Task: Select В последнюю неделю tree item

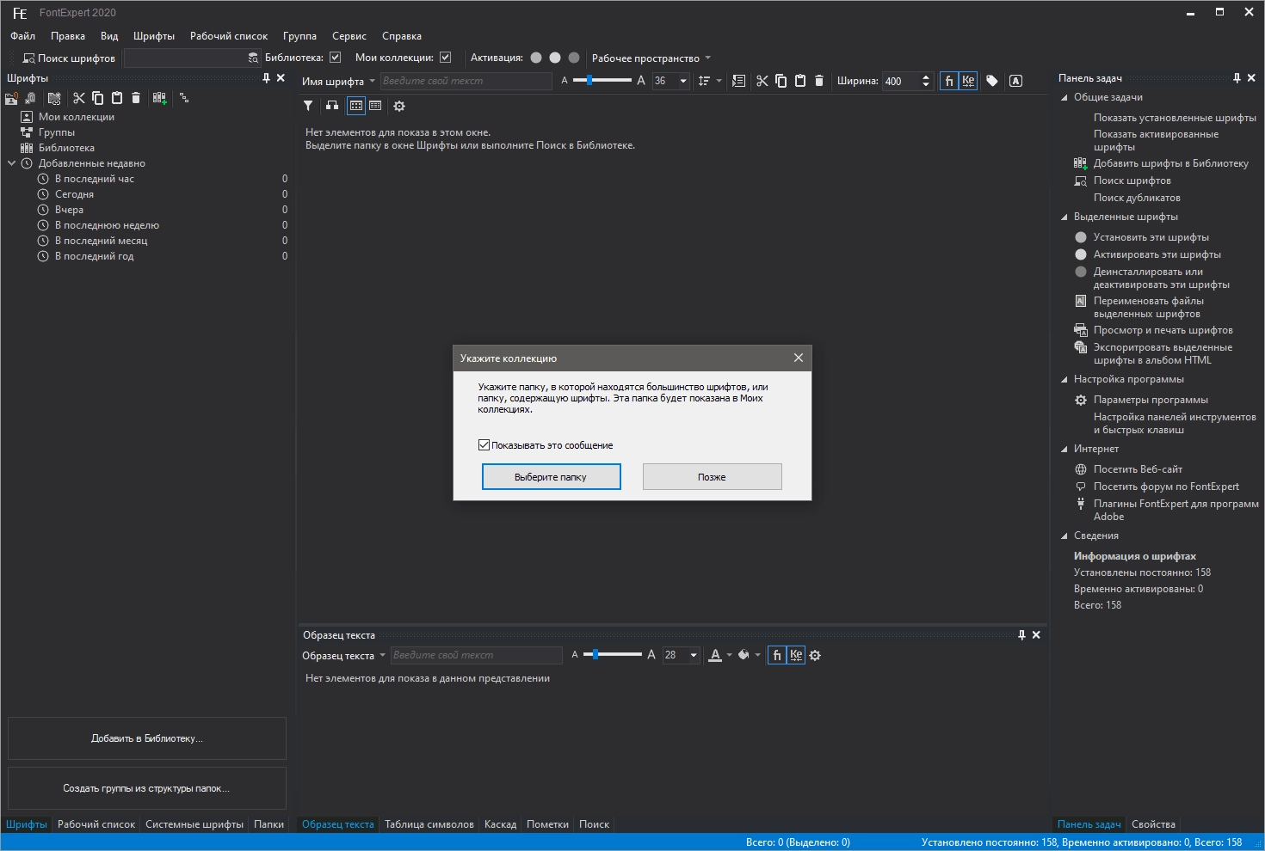Action: [107, 225]
